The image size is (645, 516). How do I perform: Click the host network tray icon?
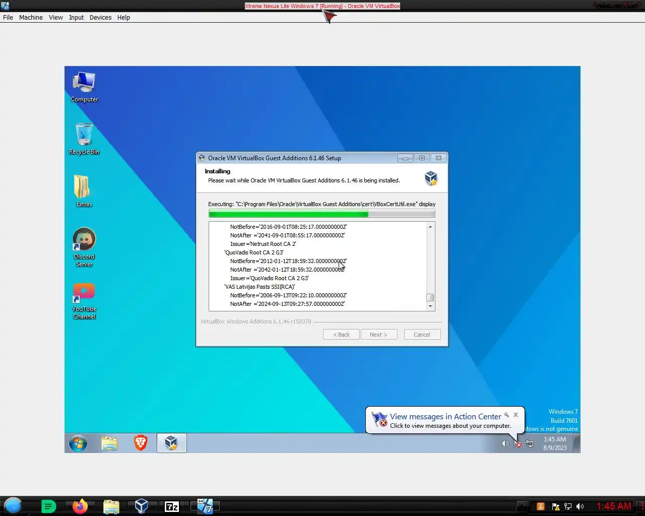click(x=568, y=506)
